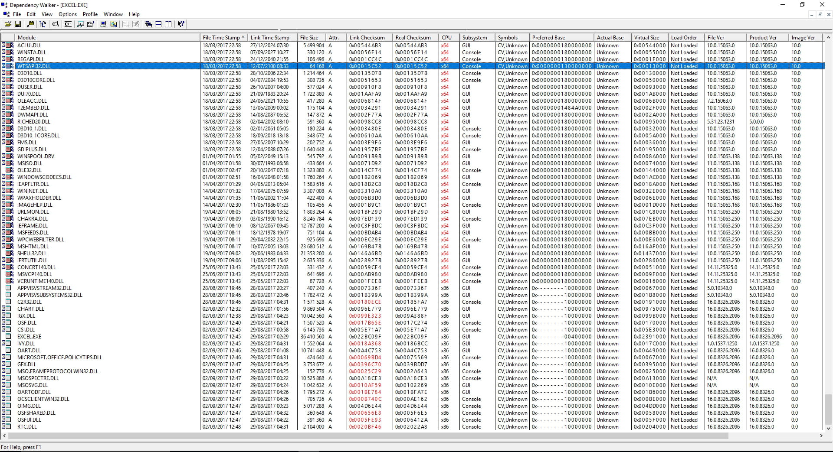Open the Profile menu

coord(90,14)
